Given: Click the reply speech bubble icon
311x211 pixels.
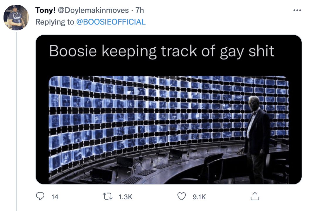Looking at the screenshot, I should pyautogui.click(x=40, y=196).
